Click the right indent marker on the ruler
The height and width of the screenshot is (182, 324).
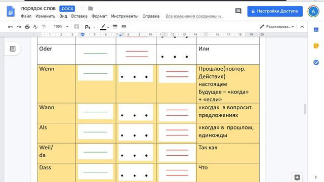point(120,35)
